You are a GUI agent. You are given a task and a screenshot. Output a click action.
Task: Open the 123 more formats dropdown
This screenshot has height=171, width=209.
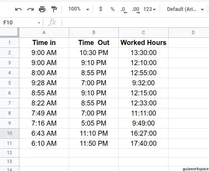(x=150, y=9)
